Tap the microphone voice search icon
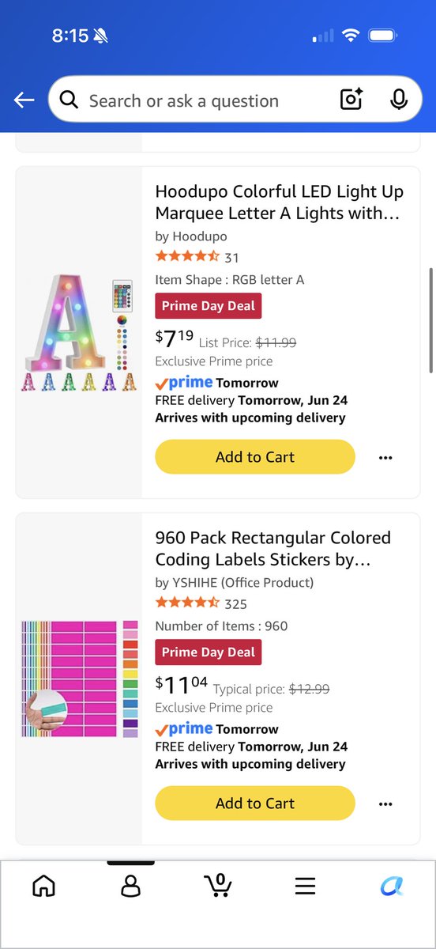This screenshot has width=436, height=949. point(399,100)
